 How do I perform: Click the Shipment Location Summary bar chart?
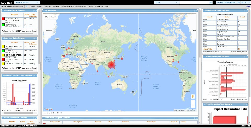tap(20, 94)
